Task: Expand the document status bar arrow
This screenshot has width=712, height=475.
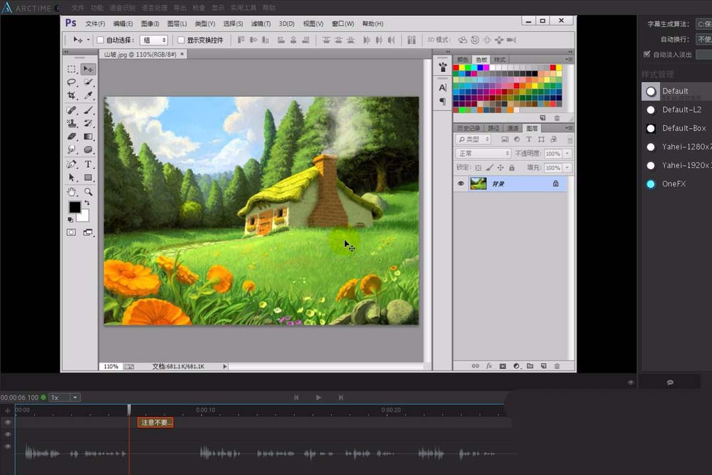Action: coord(225,367)
